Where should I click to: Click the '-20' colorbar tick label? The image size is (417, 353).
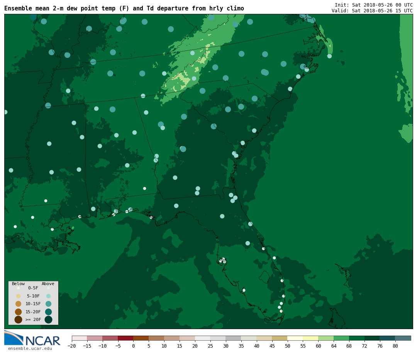pos(71,346)
